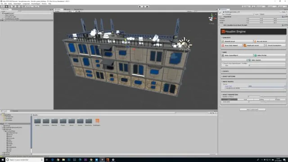The image size is (288, 162).
Task: Select Directional Light in Hierarchy
Action: [10, 17]
